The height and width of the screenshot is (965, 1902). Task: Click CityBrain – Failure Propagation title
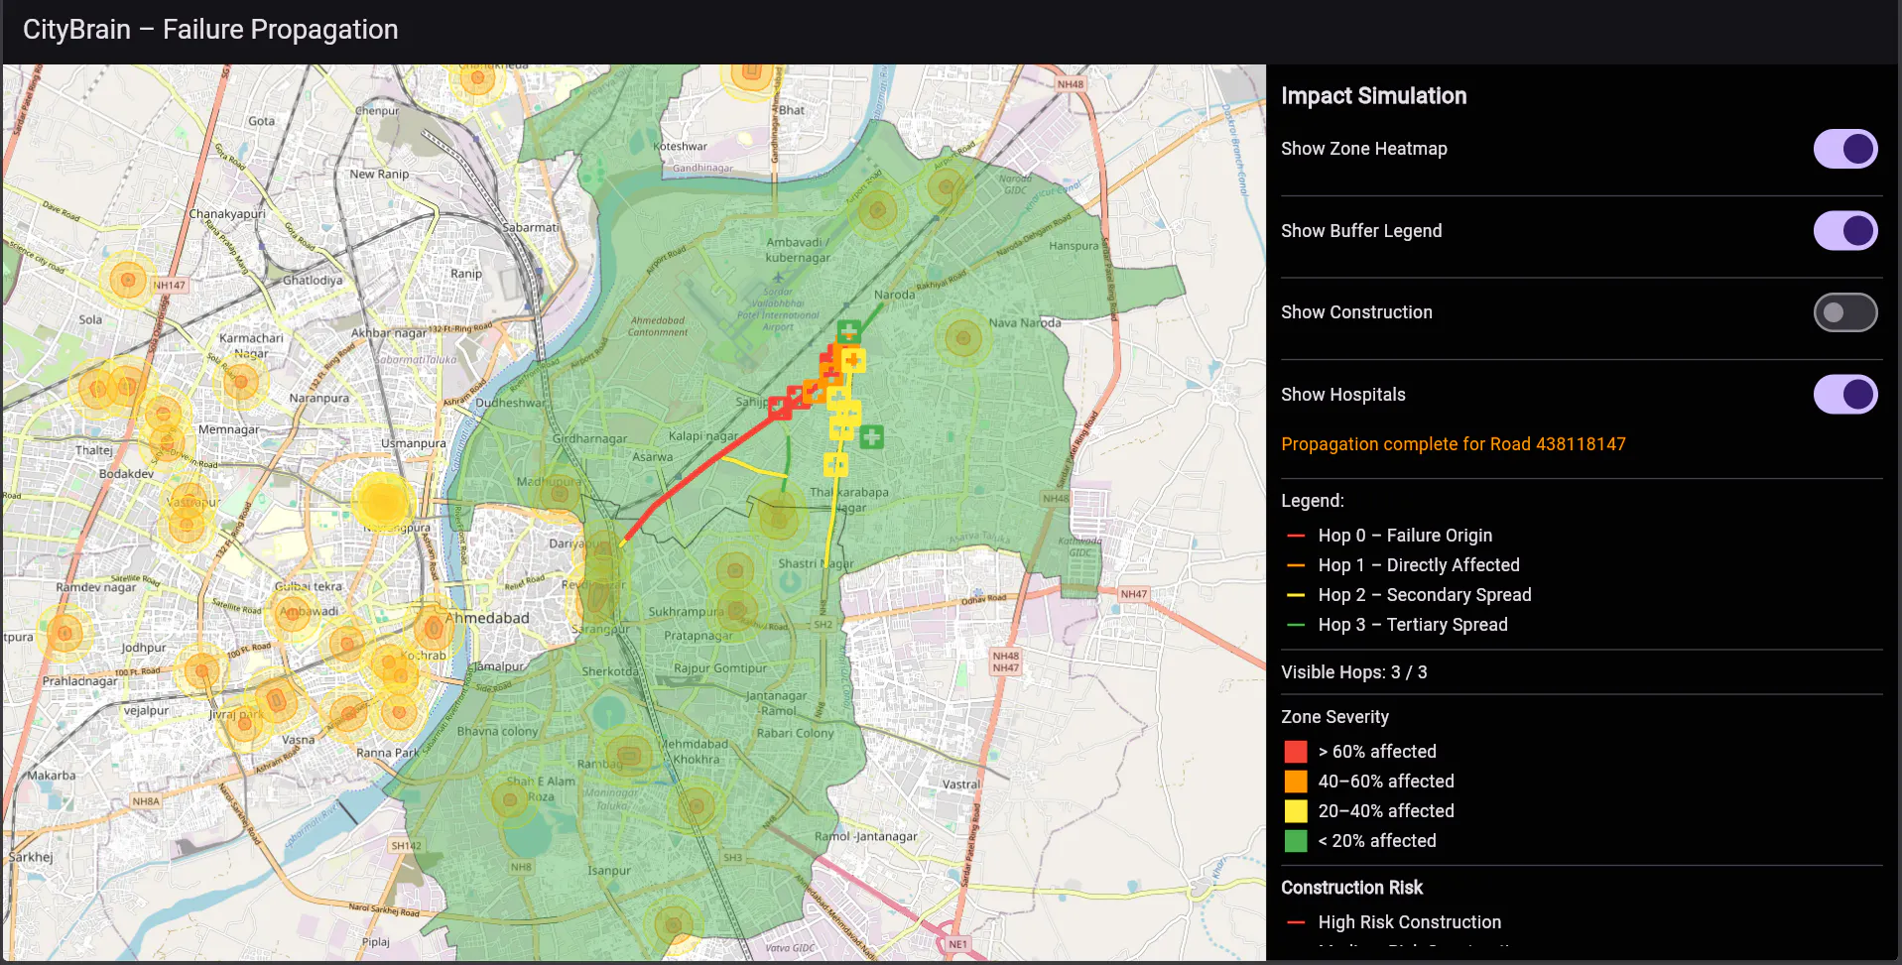point(210,30)
